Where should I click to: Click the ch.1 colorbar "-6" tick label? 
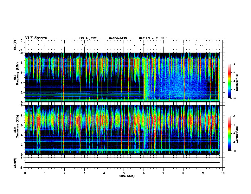(234, 64)
